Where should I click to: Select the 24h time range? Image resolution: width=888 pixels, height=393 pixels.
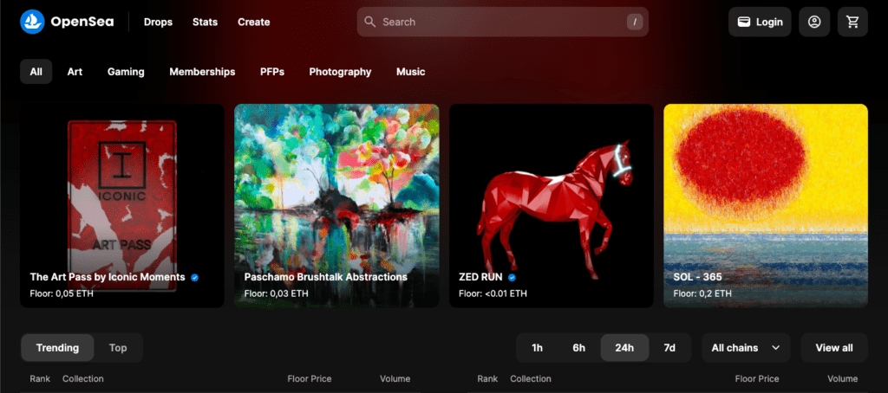pyautogui.click(x=624, y=348)
